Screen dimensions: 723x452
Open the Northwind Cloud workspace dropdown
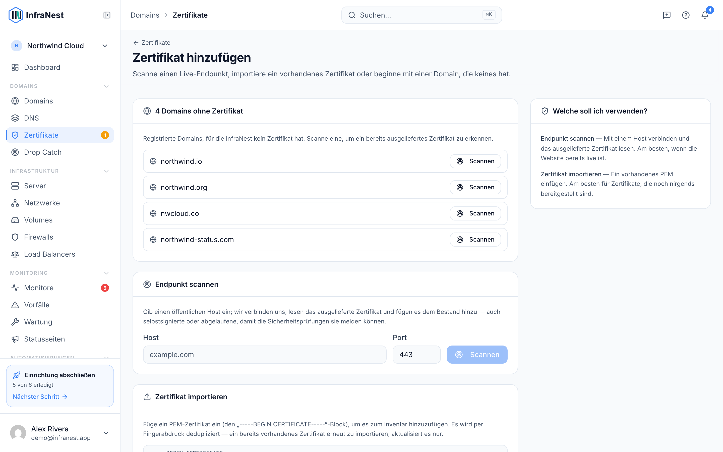[x=60, y=46]
